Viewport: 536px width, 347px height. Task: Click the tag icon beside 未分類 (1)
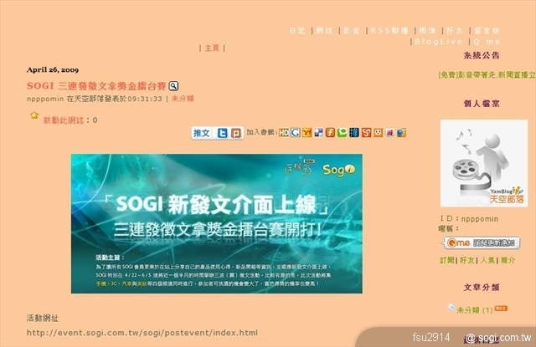coord(451,307)
